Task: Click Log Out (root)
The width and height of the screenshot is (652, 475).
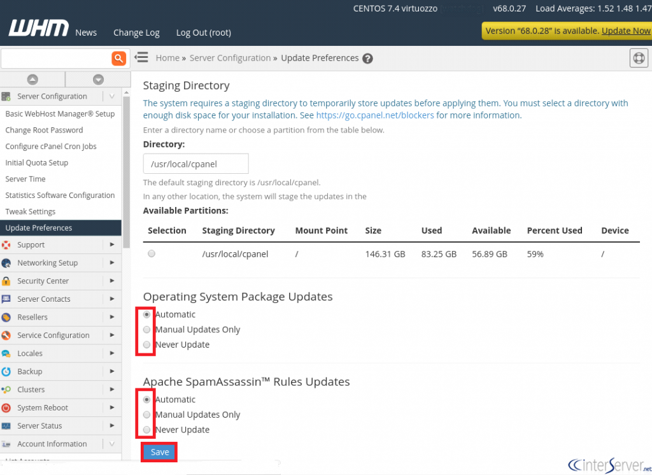Action: (x=204, y=32)
